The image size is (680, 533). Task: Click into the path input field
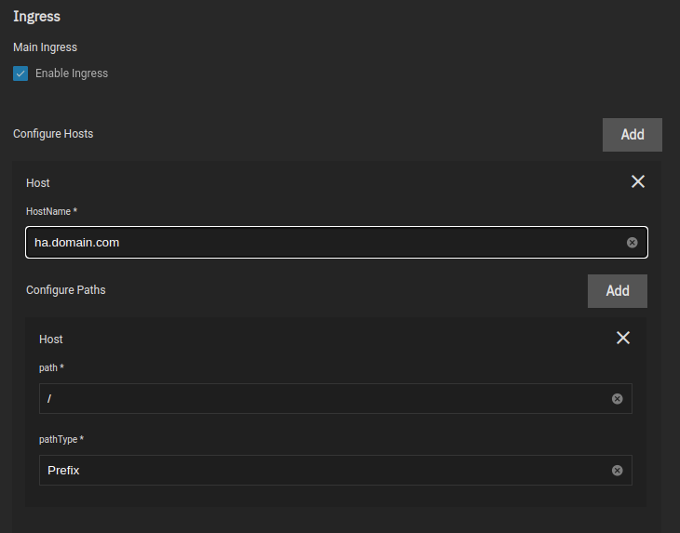tap(317, 399)
